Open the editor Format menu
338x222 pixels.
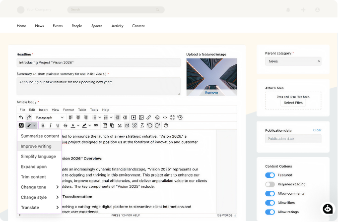pos(68,110)
